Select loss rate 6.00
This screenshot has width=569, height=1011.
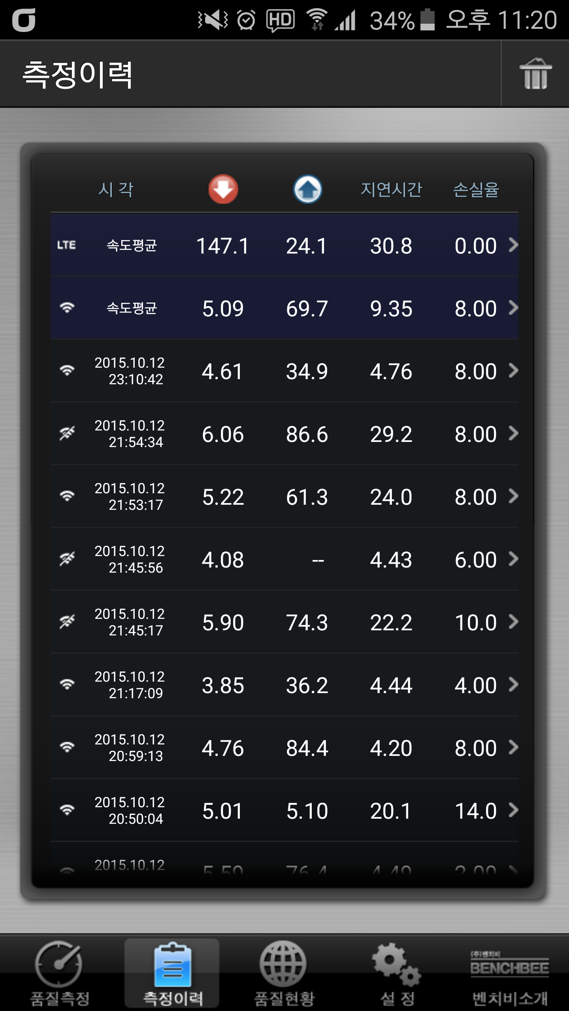[476, 560]
